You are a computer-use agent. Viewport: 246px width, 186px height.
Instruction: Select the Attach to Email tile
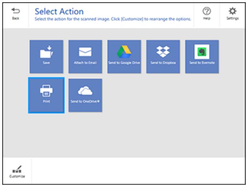click(x=85, y=57)
